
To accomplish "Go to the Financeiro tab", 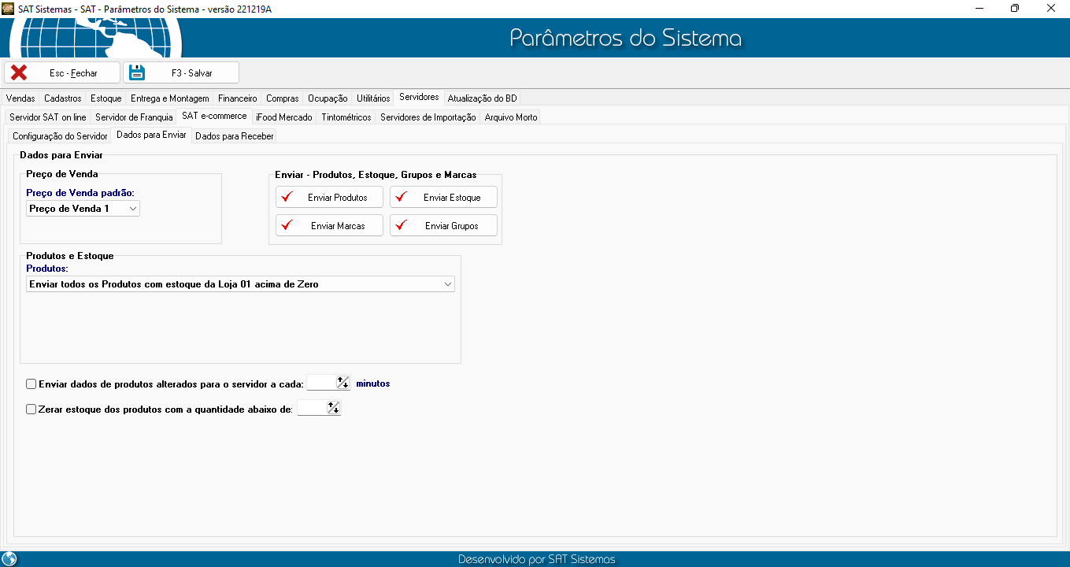I will click(x=237, y=98).
